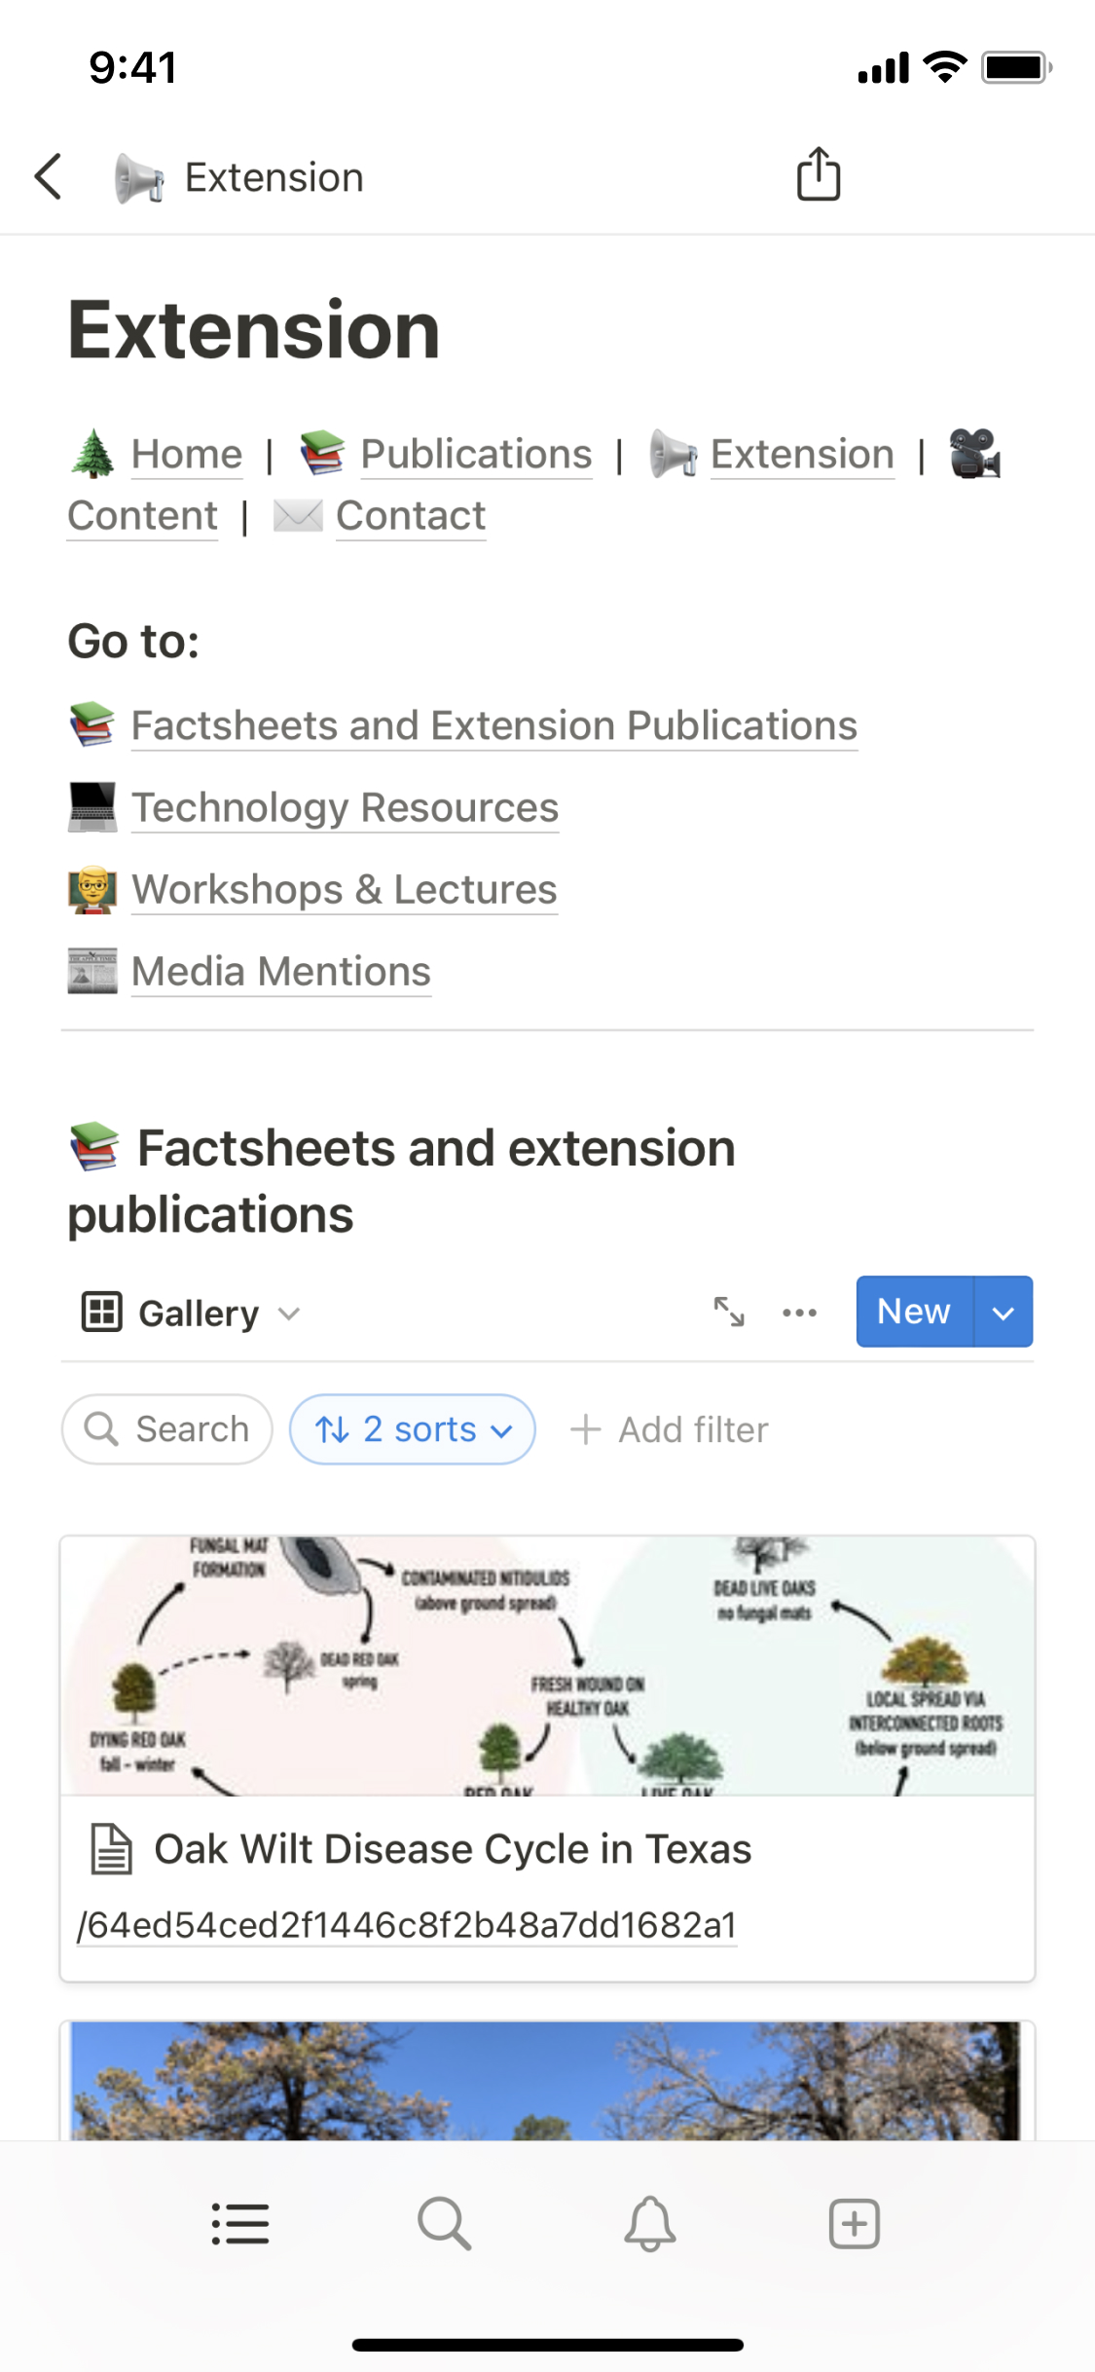Image resolution: width=1095 pixels, height=2372 pixels.
Task: Open Oak Wilt Disease Cycle thumbnail
Action: tap(547, 1666)
